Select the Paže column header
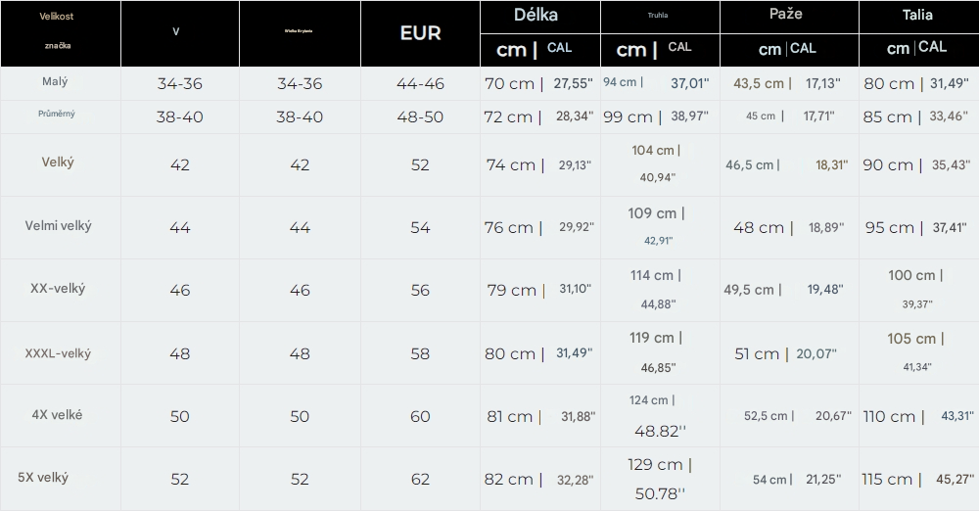 tap(788, 16)
